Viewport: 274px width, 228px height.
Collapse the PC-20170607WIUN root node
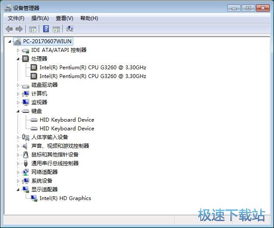[x=10, y=41]
